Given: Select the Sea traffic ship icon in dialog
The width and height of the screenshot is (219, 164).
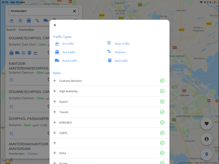Looking at the screenshot, I should click(57, 52).
